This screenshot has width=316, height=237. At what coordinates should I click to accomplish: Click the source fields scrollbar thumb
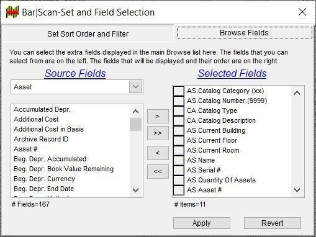click(135, 124)
